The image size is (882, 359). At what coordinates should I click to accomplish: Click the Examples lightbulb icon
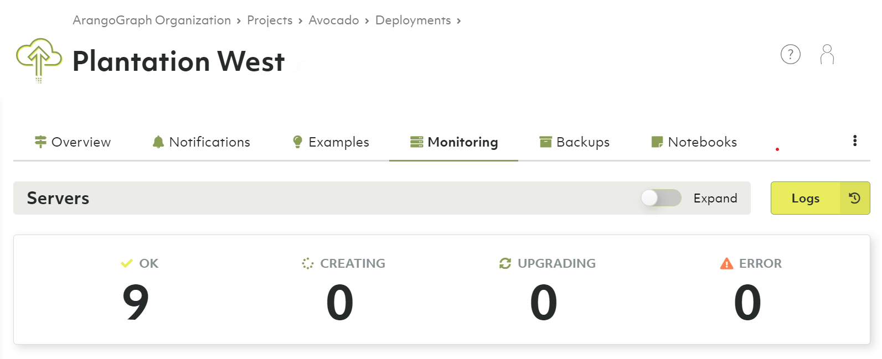(297, 142)
